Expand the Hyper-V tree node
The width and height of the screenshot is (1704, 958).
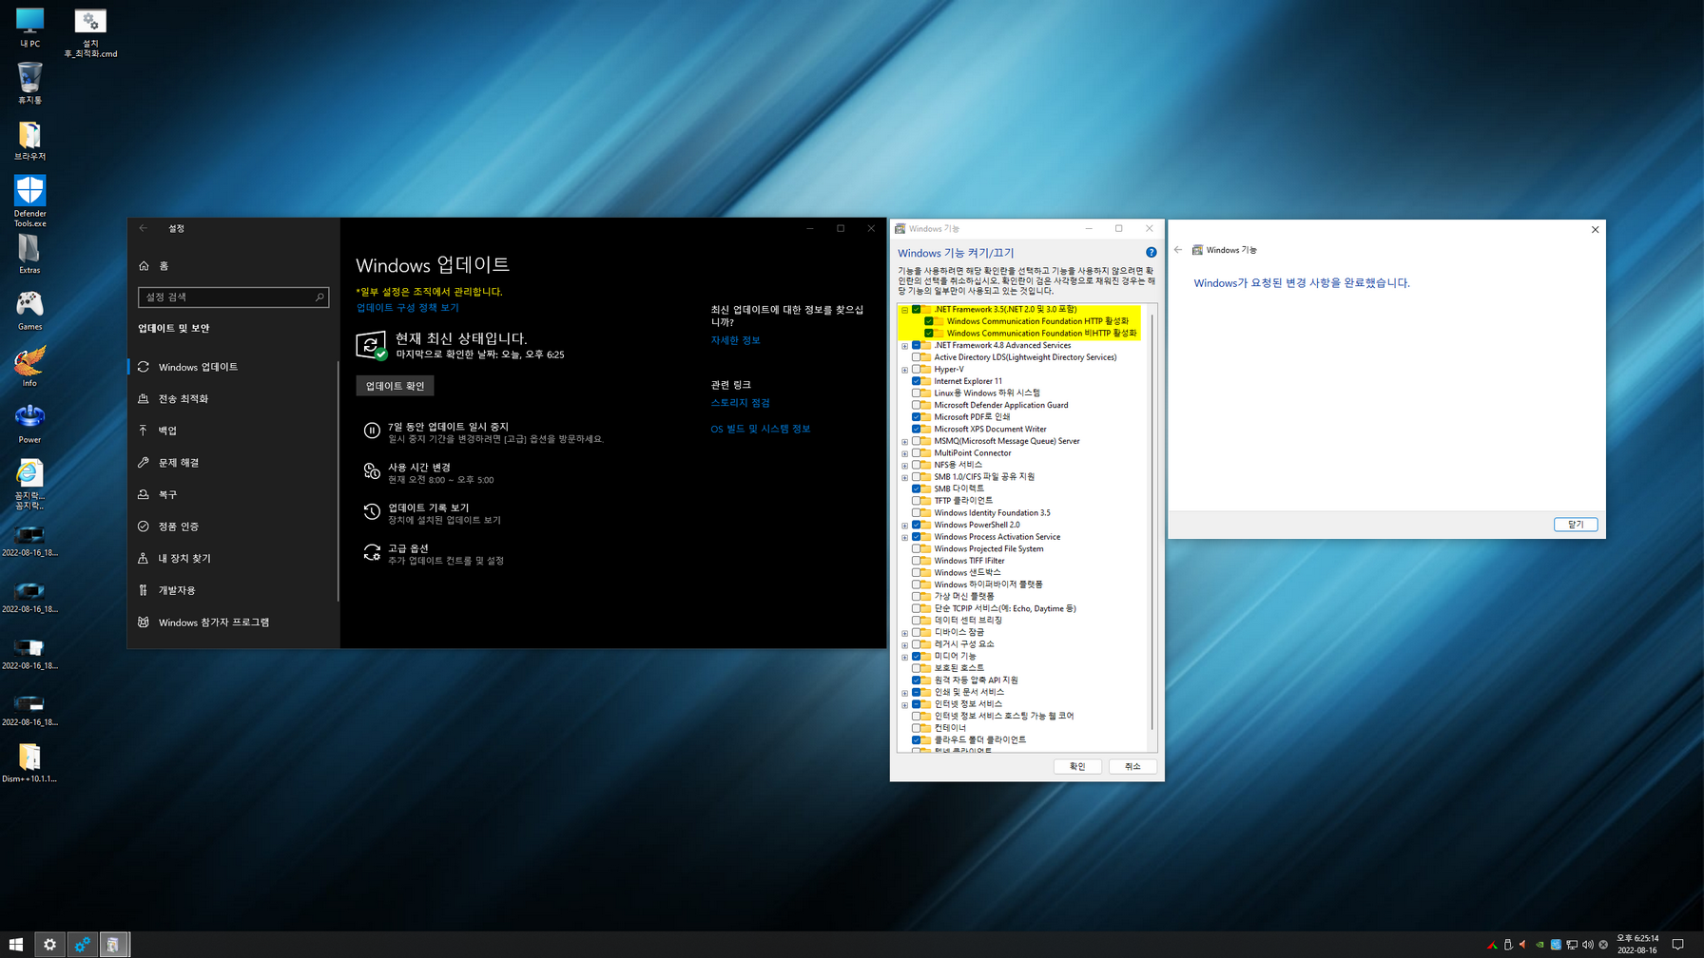[x=904, y=370]
